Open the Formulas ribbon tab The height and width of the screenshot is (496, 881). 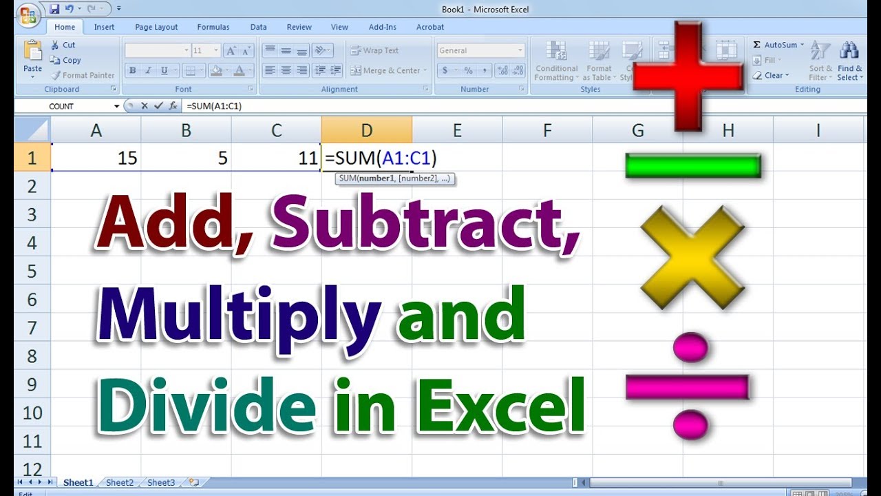click(x=213, y=27)
